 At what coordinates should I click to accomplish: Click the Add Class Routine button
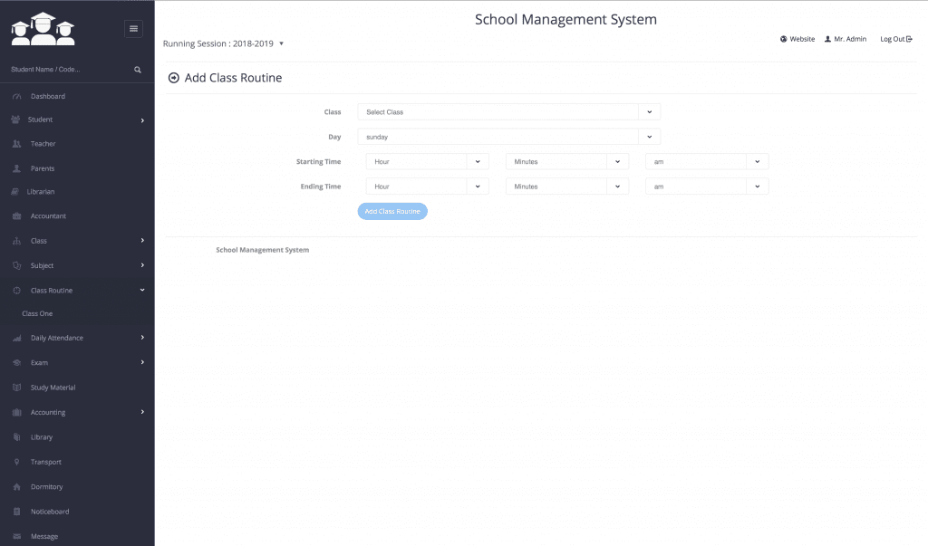coord(392,211)
